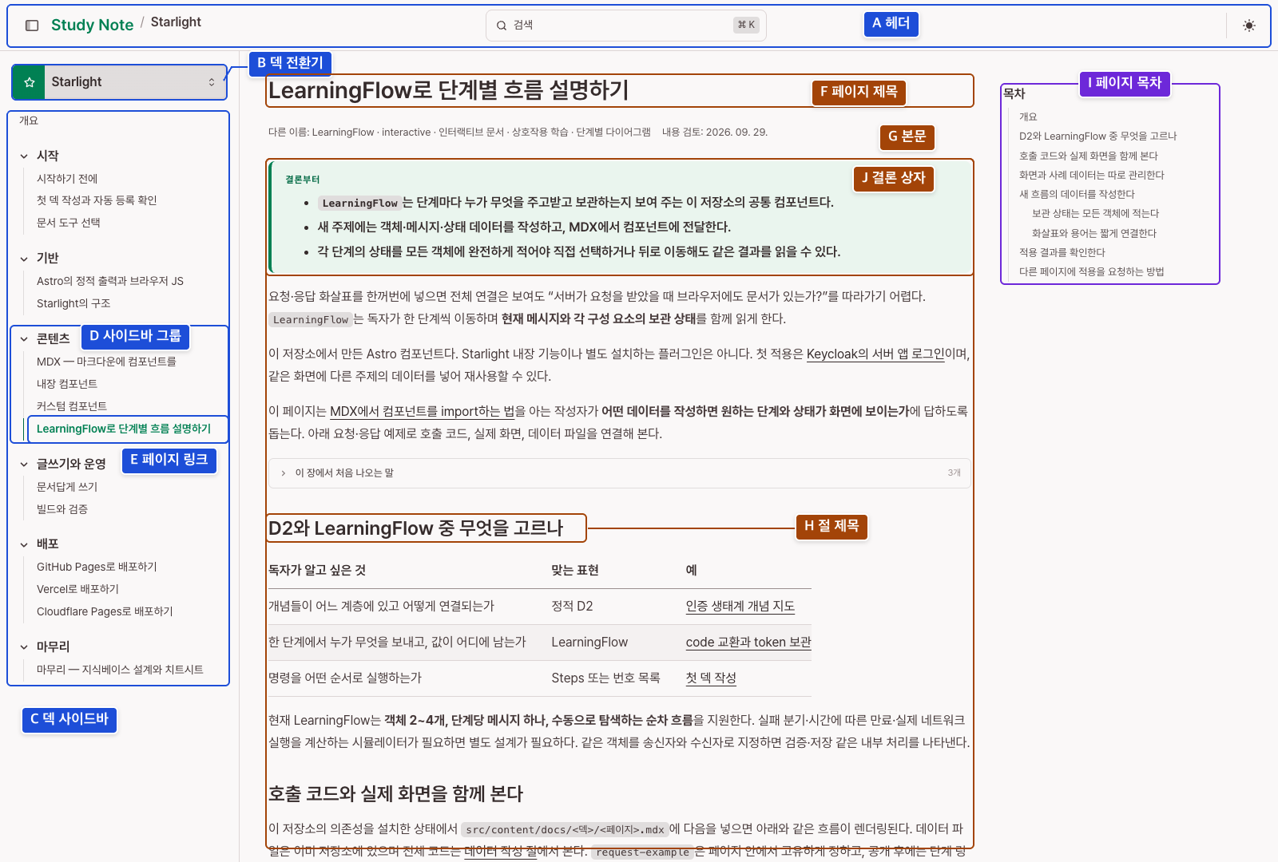
Task: Click the sun theme toggle icon
Action: [1249, 26]
